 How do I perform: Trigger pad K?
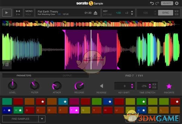[141, 110]
